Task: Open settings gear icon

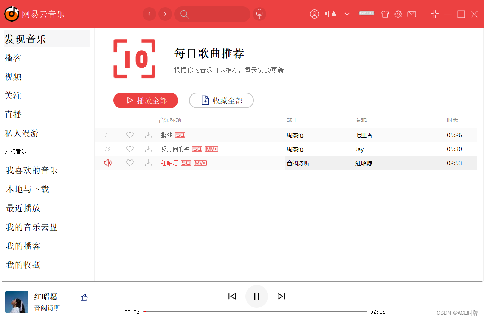Action: coord(398,14)
